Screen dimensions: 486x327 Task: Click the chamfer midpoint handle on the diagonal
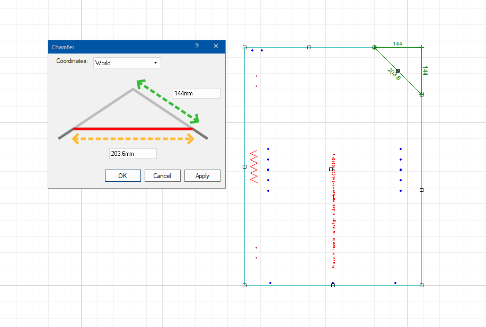click(x=397, y=70)
